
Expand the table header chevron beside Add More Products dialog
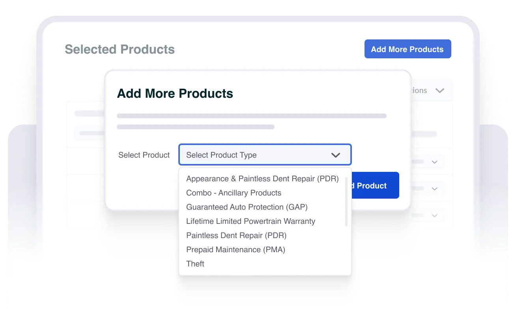click(439, 91)
